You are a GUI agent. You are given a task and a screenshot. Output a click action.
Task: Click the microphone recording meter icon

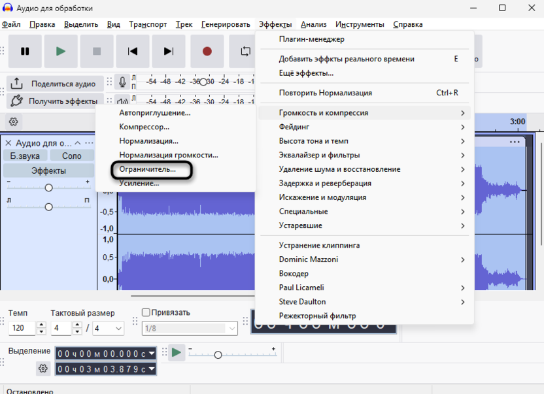122,82
